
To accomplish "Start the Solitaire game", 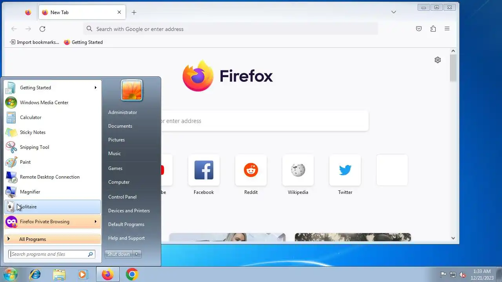I will [x=53, y=207].
